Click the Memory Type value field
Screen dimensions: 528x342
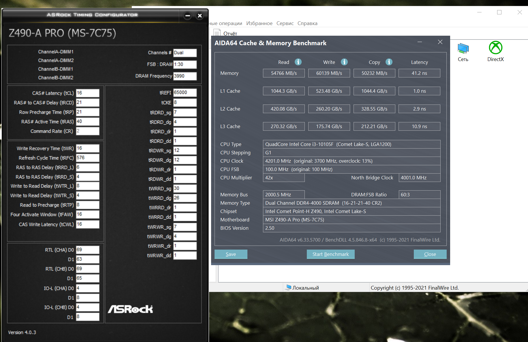(352, 203)
